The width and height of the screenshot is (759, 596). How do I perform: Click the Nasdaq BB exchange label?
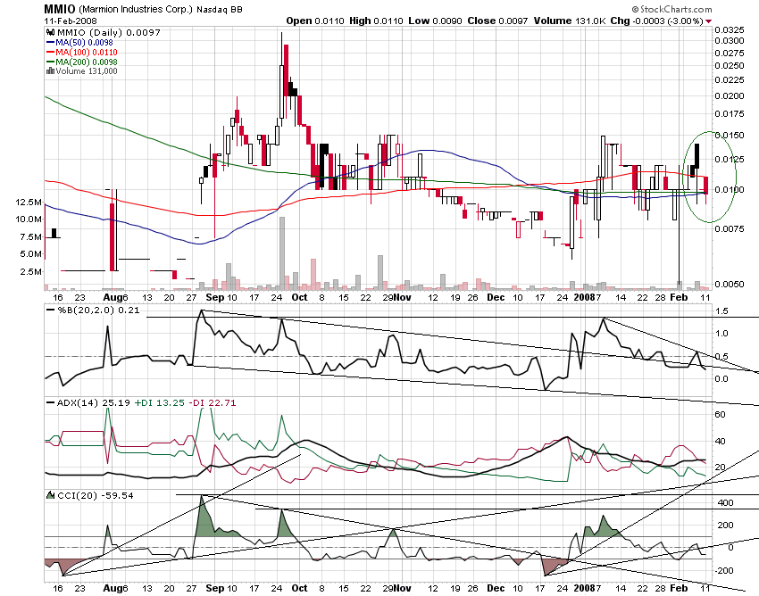[220, 9]
